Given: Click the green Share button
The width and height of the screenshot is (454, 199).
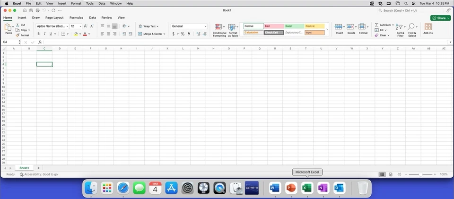Looking at the screenshot, I should [440, 18].
